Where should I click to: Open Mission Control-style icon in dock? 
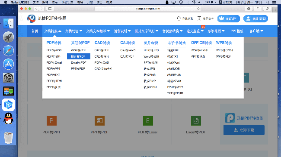tap(8, 91)
